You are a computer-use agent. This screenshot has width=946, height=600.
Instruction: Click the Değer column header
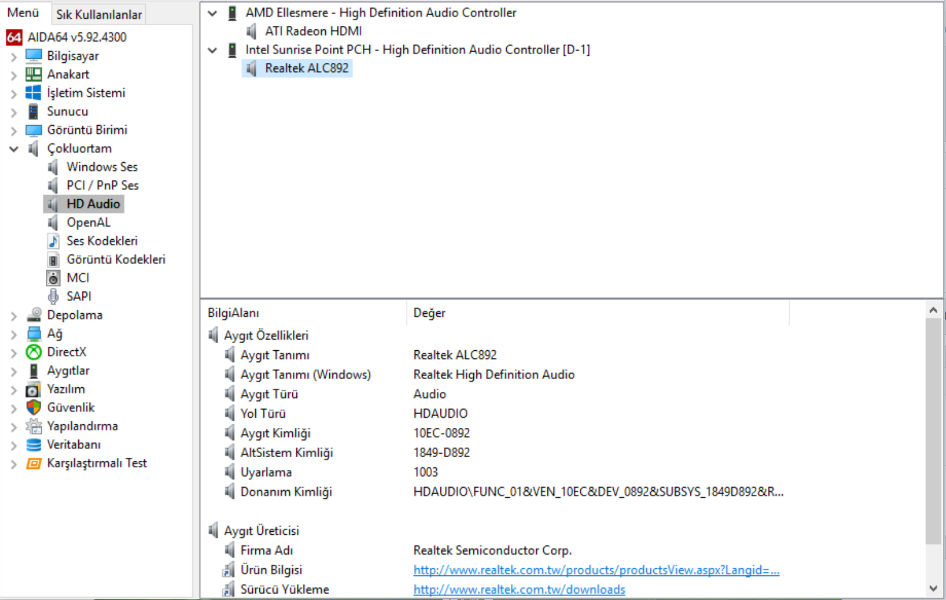point(429,313)
